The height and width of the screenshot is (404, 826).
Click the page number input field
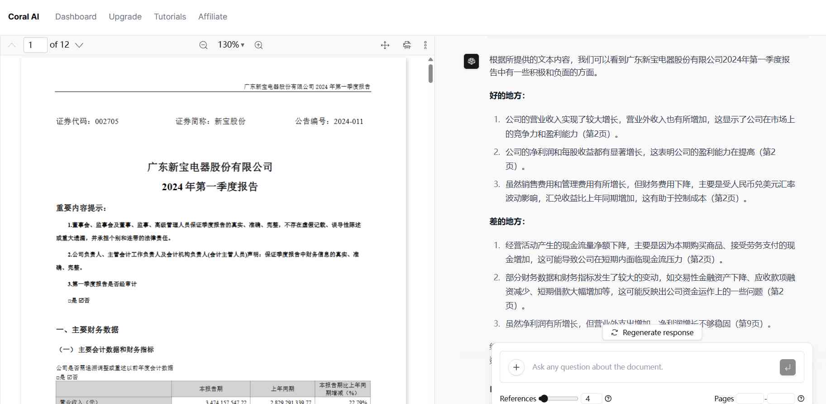point(35,45)
